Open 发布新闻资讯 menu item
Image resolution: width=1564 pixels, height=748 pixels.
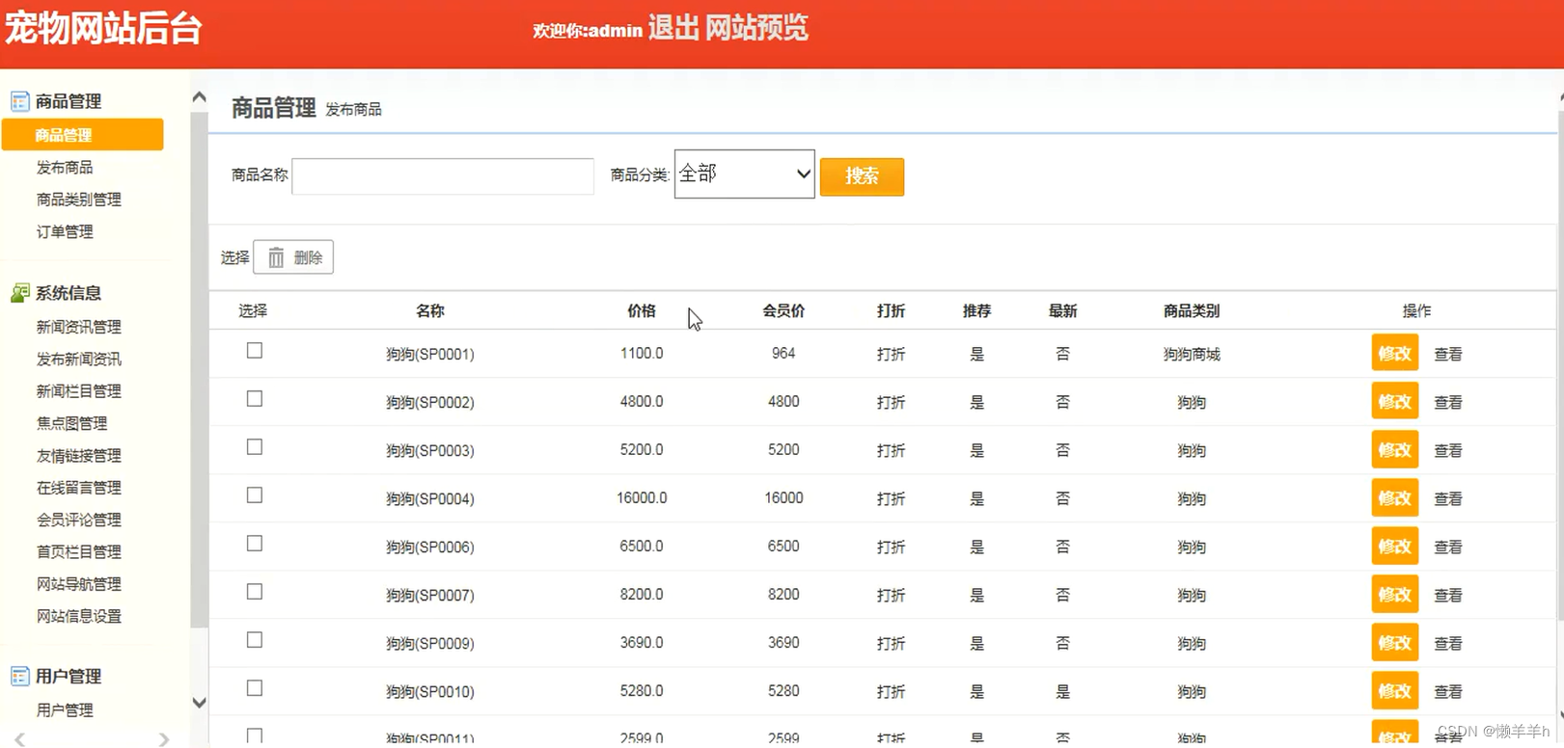pos(79,360)
